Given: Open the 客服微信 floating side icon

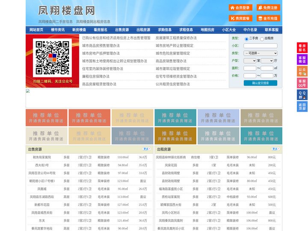Looking at the screenshot, I should (x=302, y=59).
